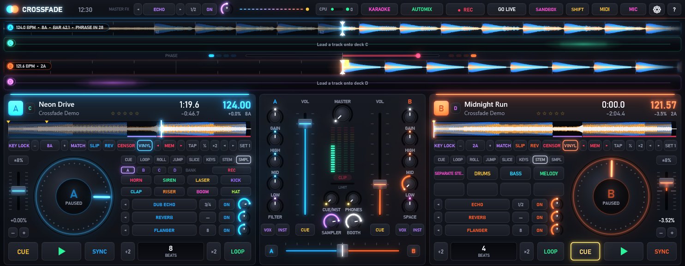Screen dimensions: 685x266
Task: Toggle INST for mixer channel B
Action: 417,230
